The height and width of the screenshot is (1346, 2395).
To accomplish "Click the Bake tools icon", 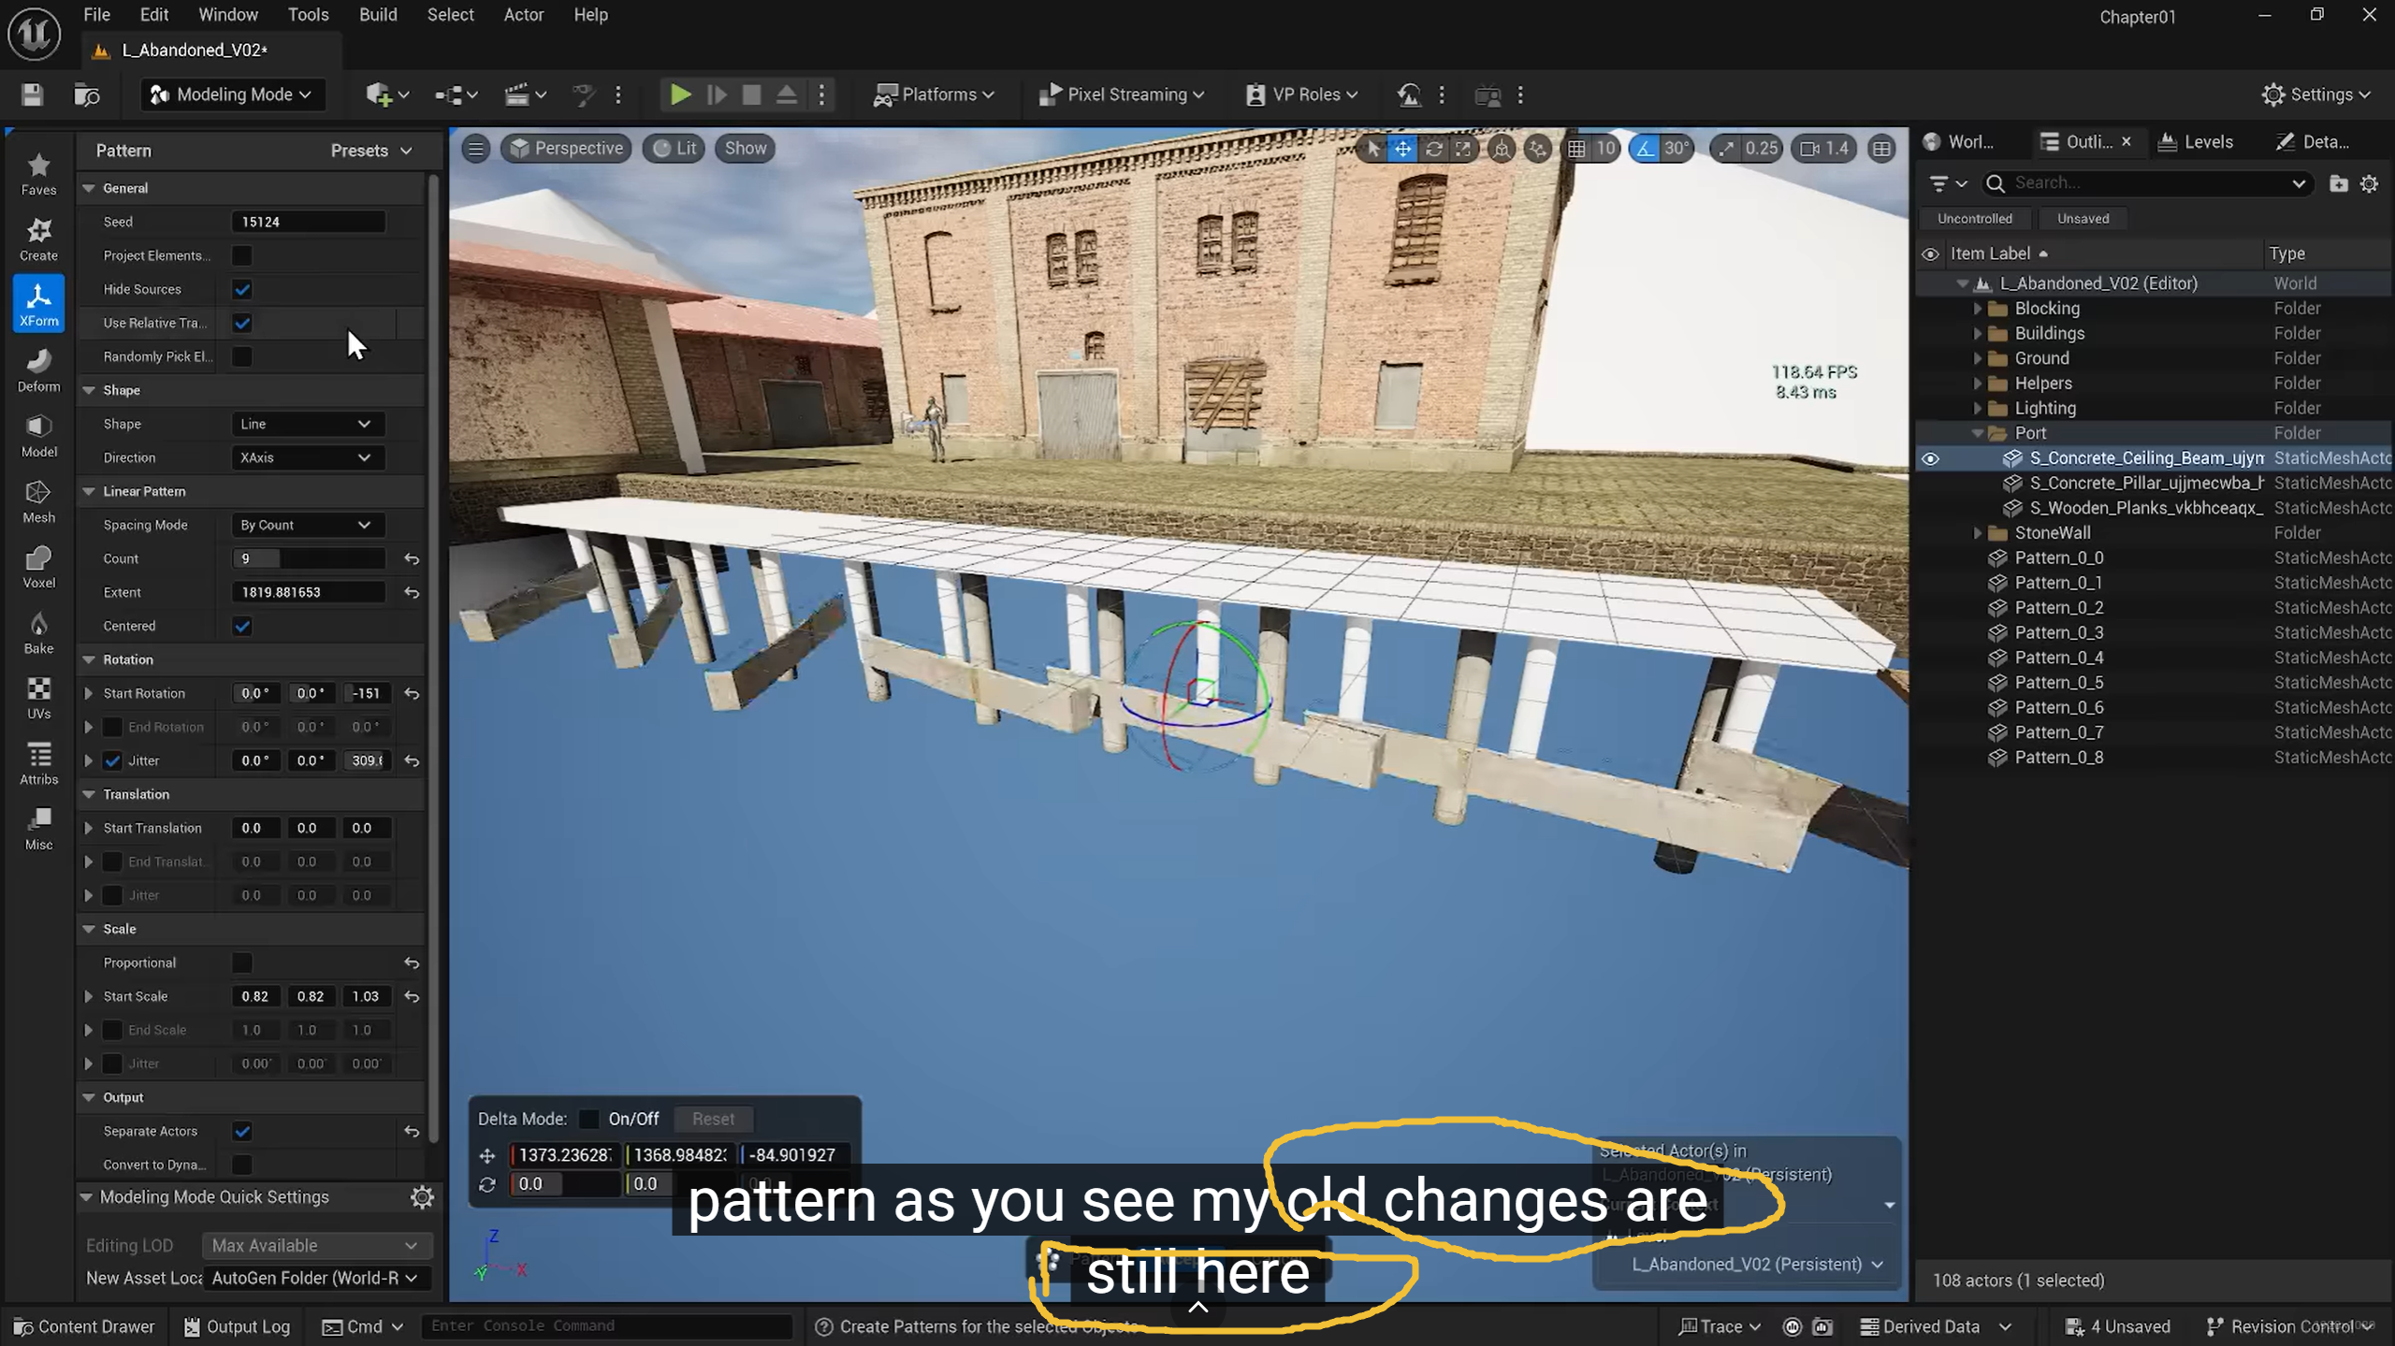I will click(38, 631).
